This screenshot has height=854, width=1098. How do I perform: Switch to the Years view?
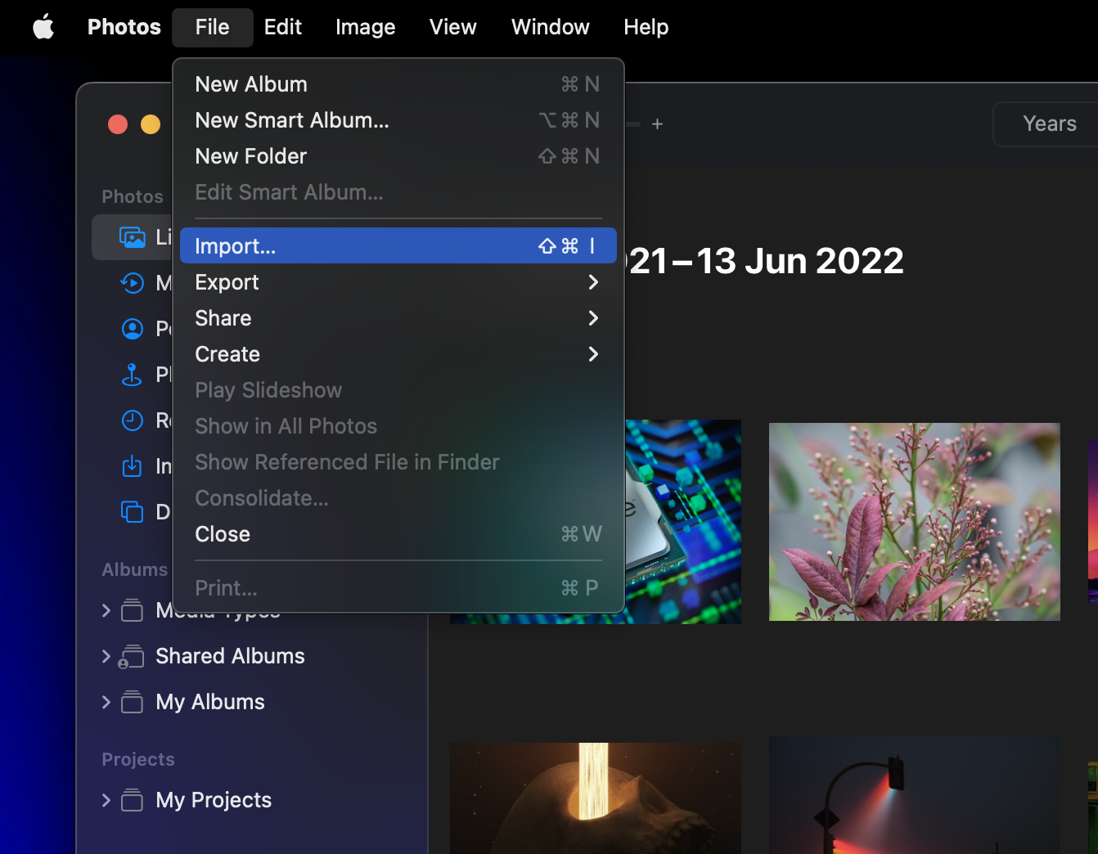pyautogui.click(x=1049, y=124)
